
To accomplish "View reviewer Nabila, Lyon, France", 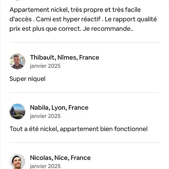I will [59, 108].
